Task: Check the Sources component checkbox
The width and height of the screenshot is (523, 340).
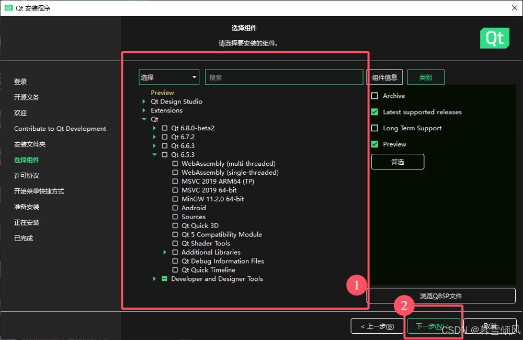Action: 175,217
